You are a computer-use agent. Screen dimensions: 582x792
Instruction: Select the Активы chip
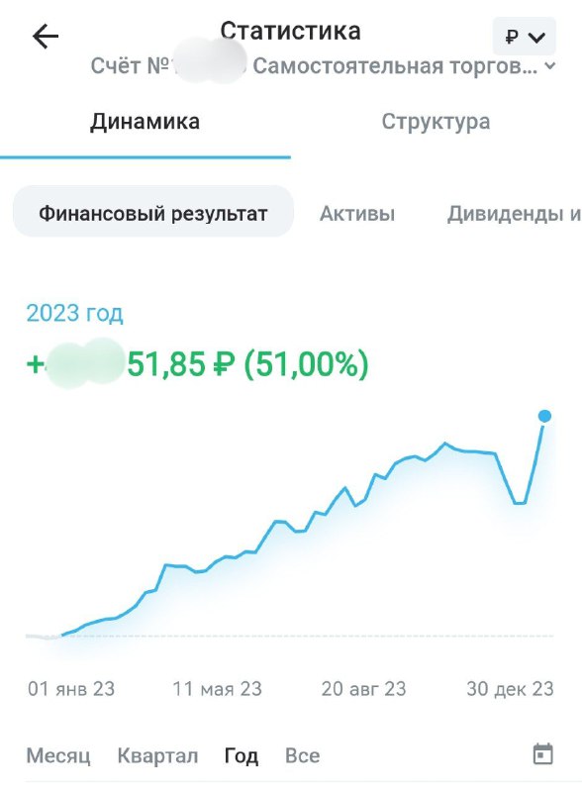tap(357, 214)
